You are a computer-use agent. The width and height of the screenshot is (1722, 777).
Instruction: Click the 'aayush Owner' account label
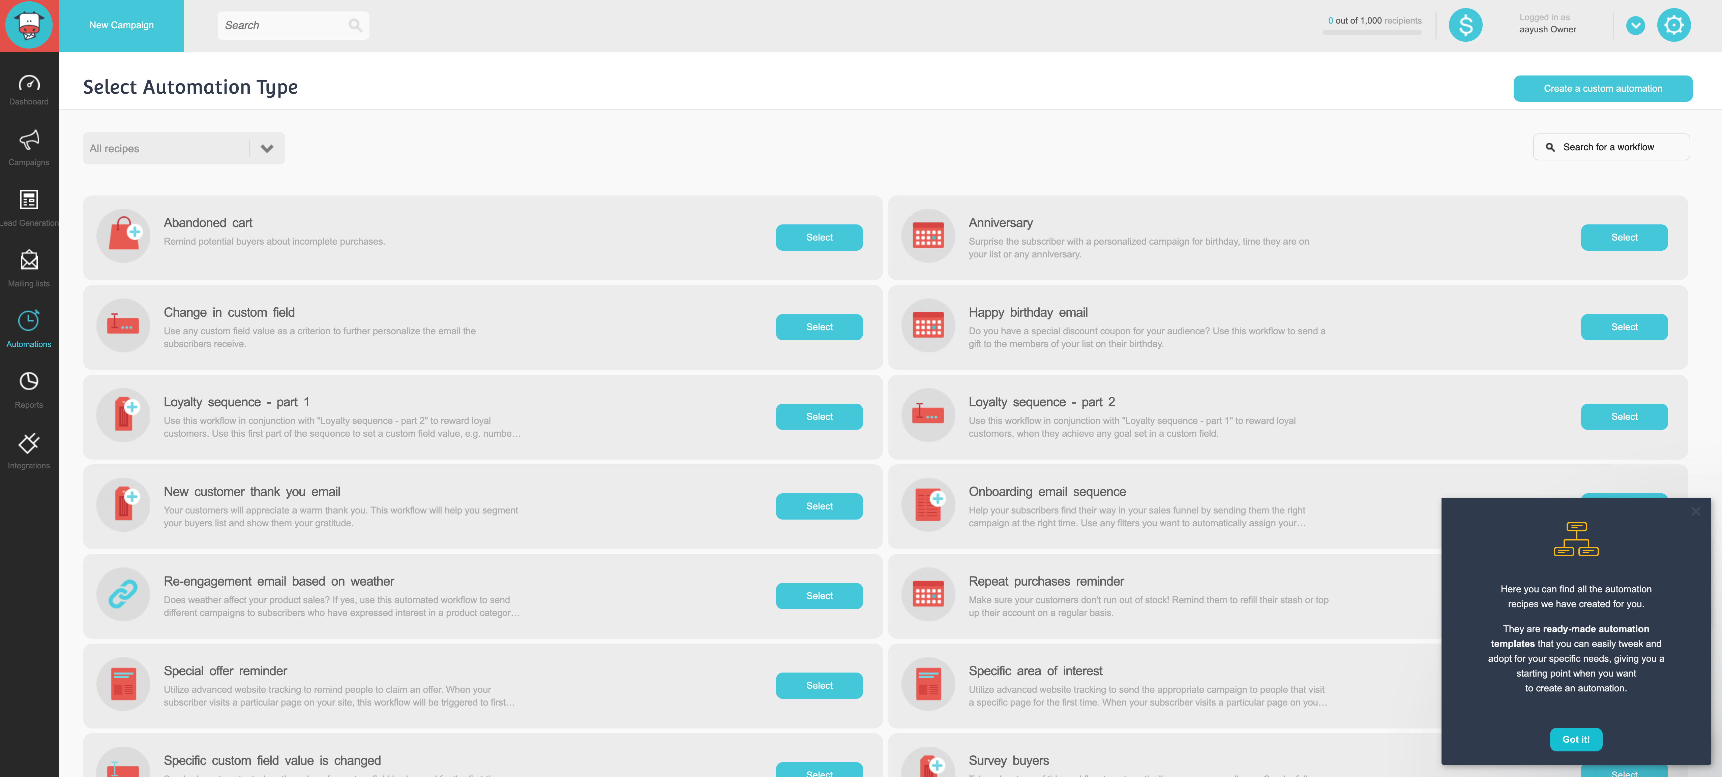[1547, 29]
